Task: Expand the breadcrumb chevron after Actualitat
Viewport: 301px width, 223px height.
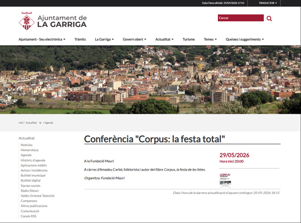Action: [40, 123]
